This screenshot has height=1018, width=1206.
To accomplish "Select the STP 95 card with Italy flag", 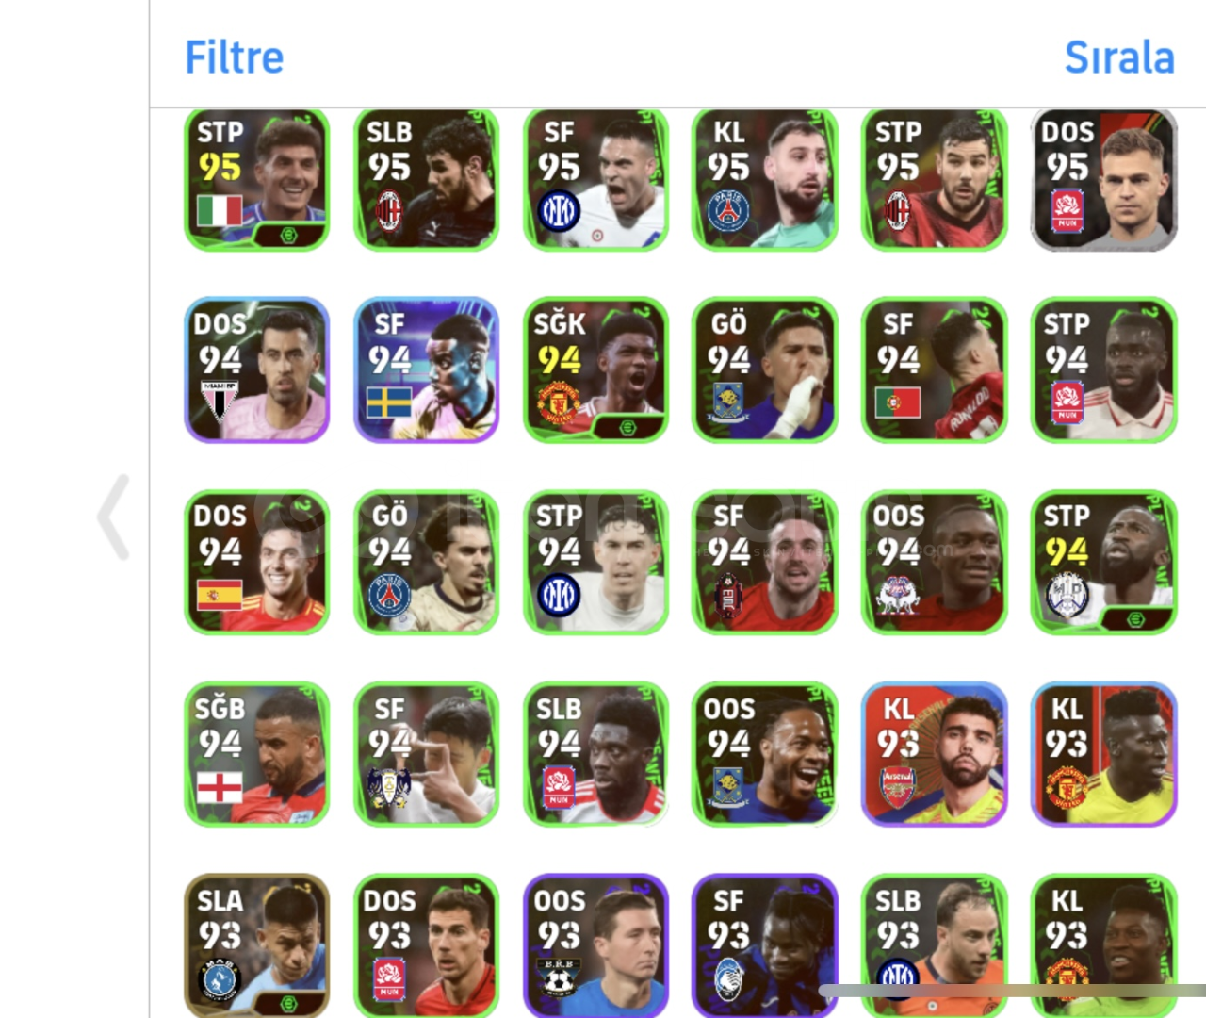I will [x=256, y=179].
